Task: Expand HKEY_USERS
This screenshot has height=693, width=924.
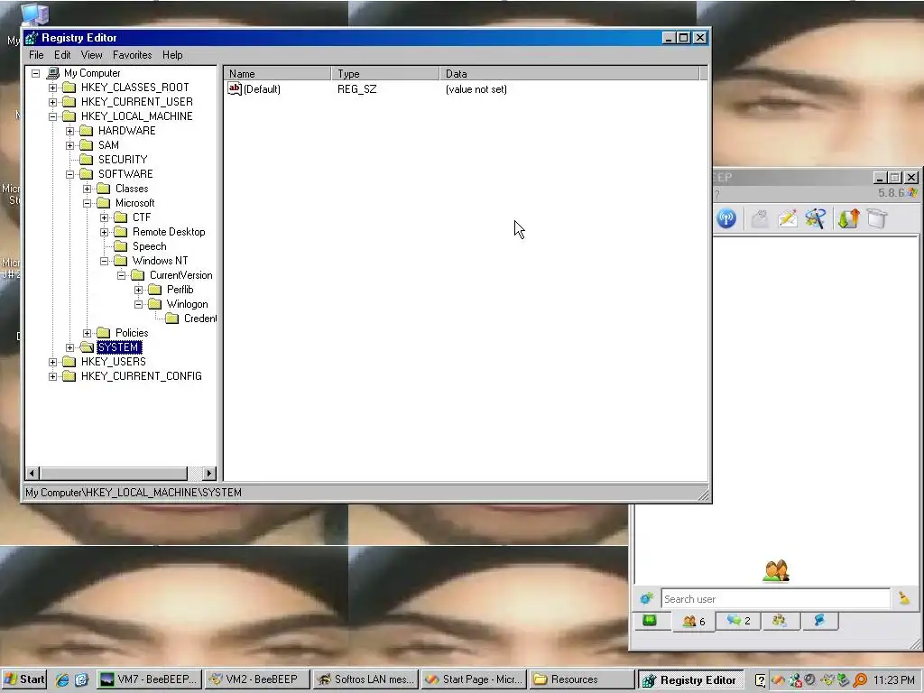Action: tap(53, 363)
